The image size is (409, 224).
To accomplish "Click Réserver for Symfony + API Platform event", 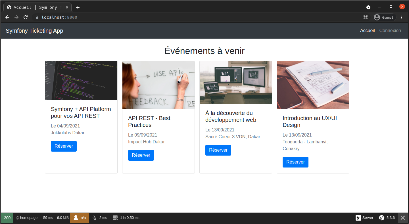I will click(64, 146).
